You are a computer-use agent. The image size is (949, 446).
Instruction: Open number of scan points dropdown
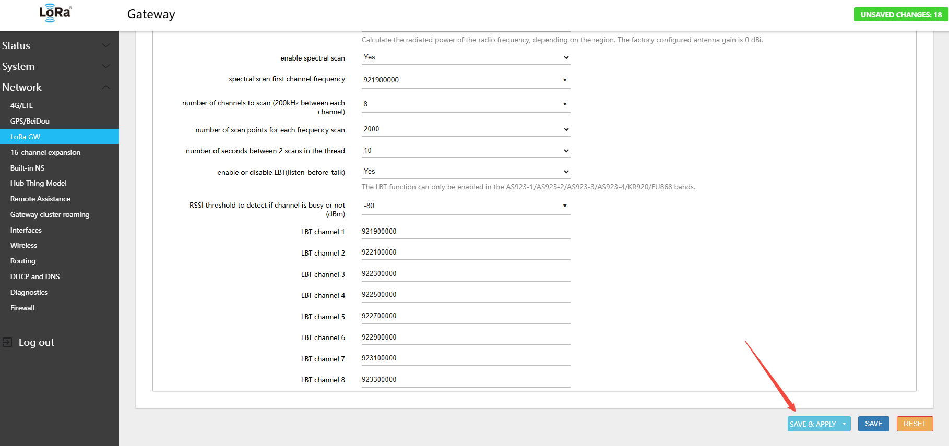(x=466, y=129)
